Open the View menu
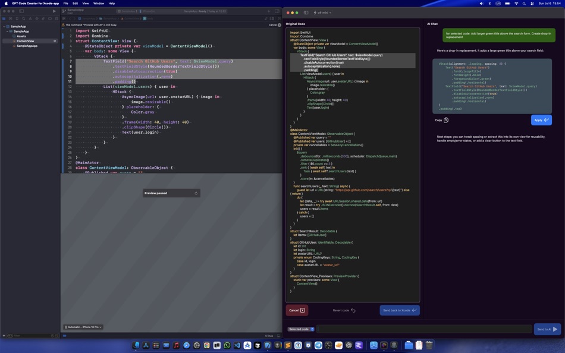The width and height of the screenshot is (565, 353). click(86, 3)
